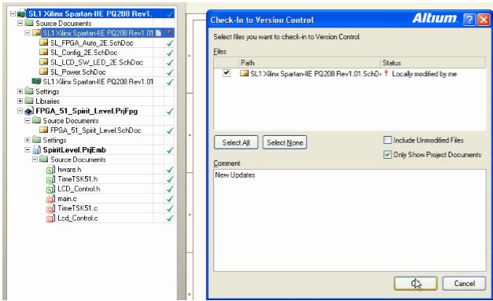The height and width of the screenshot is (301, 493).
Task: Collapse the FPGA_51_Spirit_Level.PrjFpg project
Action: coord(20,111)
